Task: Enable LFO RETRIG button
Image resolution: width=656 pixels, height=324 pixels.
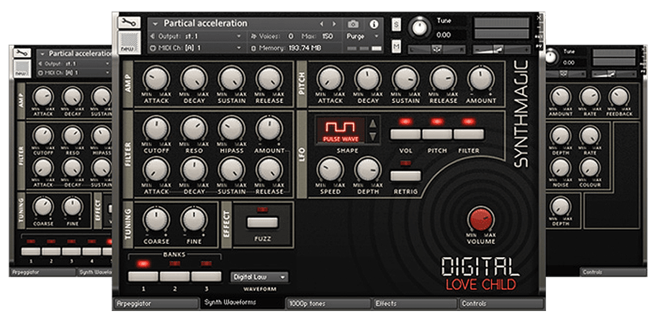Action: point(405,176)
